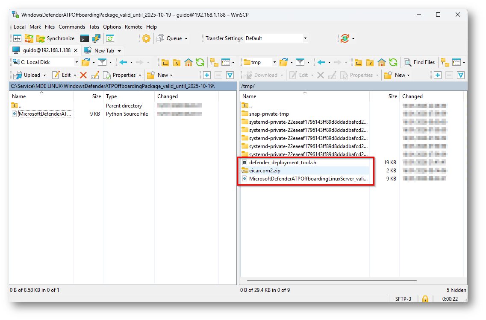The image size is (486, 320).
Task: Open the C: Local Disk drive dropdown
Action: click(x=76, y=62)
